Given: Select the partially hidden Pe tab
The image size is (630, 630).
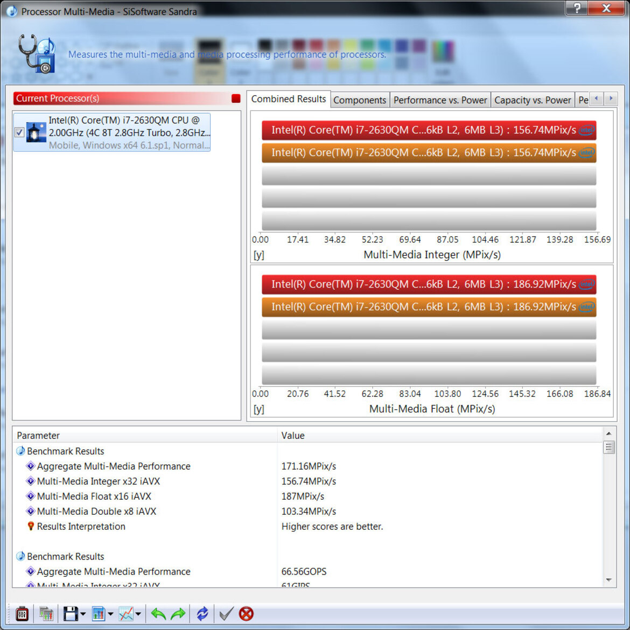Looking at the screenshot, I should (583, 100).
